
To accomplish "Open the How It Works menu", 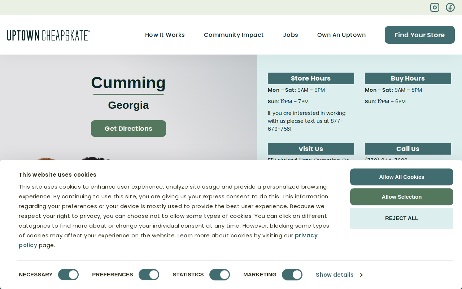I will 165,35.
